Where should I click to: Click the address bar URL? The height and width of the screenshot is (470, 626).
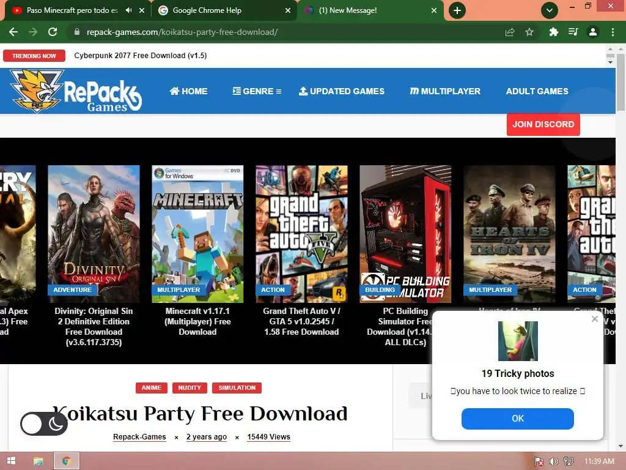pos(182,32)
